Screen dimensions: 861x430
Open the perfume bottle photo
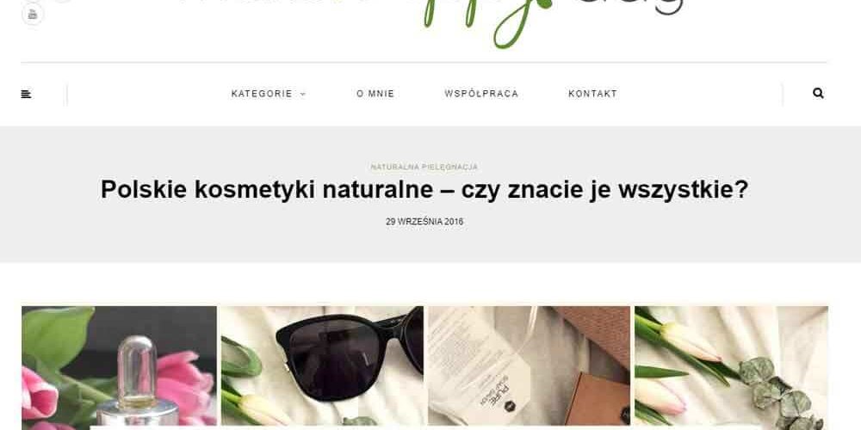[119, 368]
